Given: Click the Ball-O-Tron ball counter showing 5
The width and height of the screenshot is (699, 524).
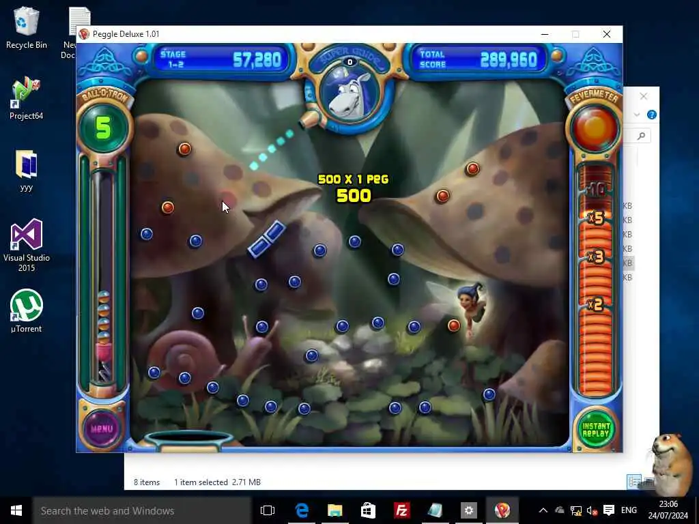Looking at the screenshot, I should [x=104, y=128].
